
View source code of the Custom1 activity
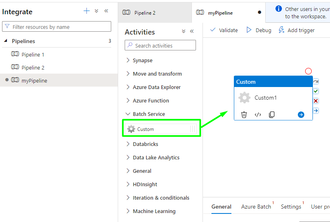(x=258, y=115)
